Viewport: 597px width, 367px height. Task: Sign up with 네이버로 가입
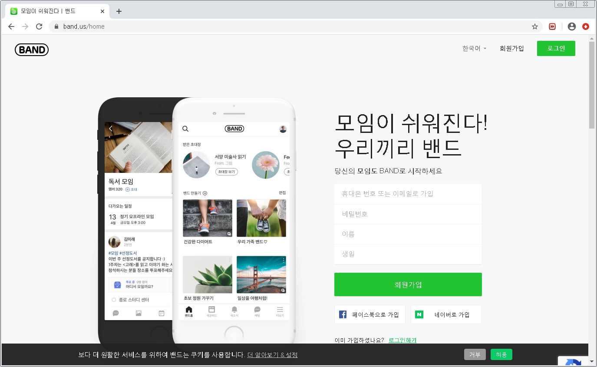[x=446, y=314]
